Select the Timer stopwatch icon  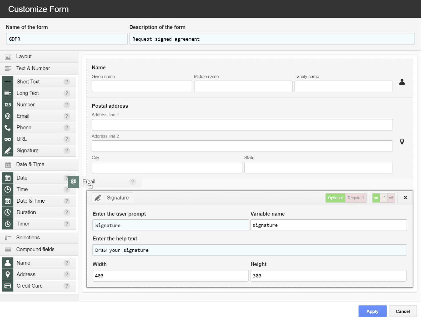point(8,224)
